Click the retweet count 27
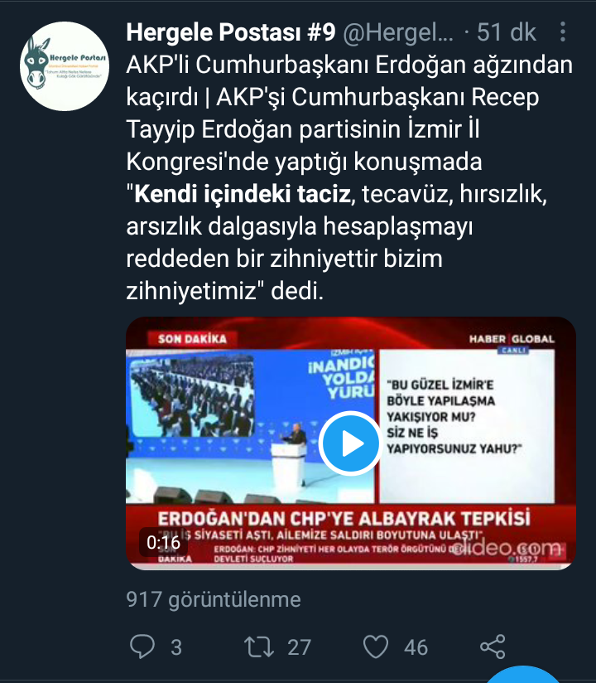The image size is (596, 683). tap(299, 647)
